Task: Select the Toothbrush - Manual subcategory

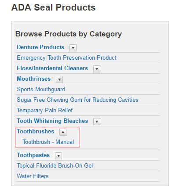Action: [x=48, y=142]
